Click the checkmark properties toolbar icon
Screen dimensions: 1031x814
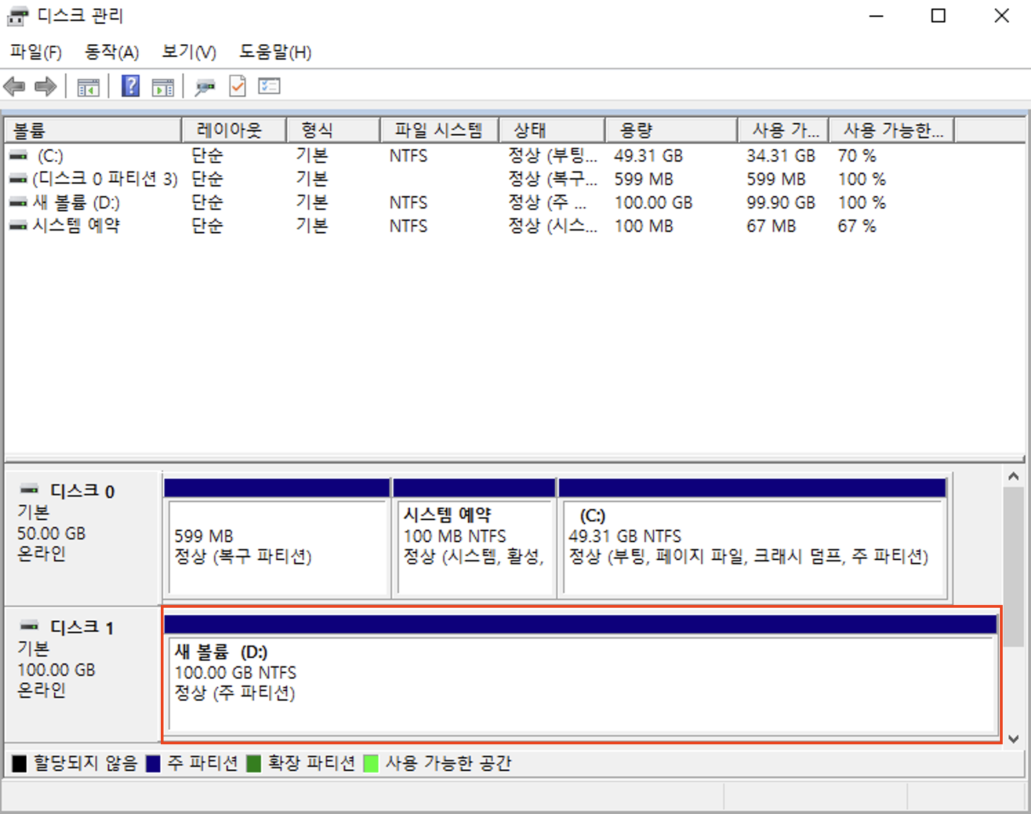pyautogui.click(x=237, y=86)
